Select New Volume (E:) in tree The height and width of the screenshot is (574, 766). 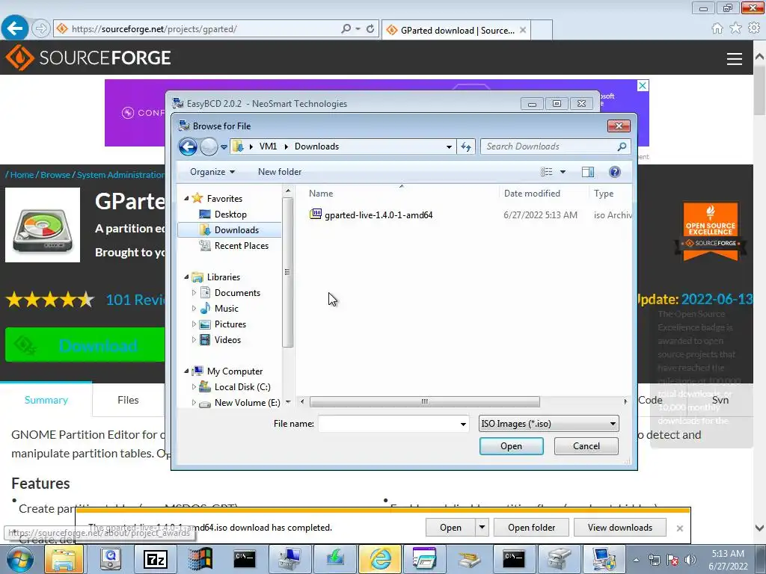247,403
